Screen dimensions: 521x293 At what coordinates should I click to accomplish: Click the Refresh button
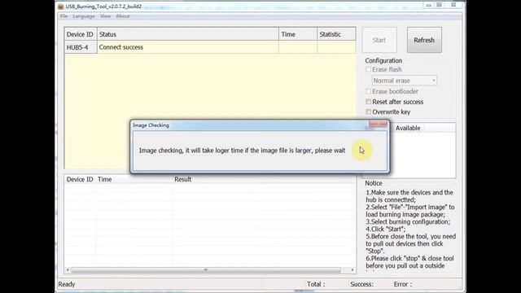coord(424,40)
